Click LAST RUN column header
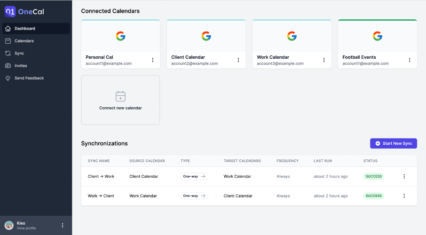The image size is (426, 235). pyautogui.click(x=323, y=161)
